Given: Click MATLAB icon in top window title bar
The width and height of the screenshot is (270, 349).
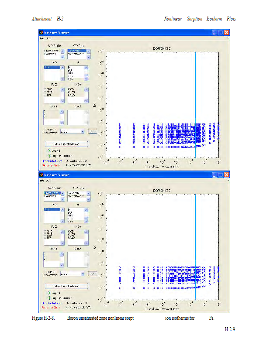Looking at the screenshot, I should tap(42, 33).
